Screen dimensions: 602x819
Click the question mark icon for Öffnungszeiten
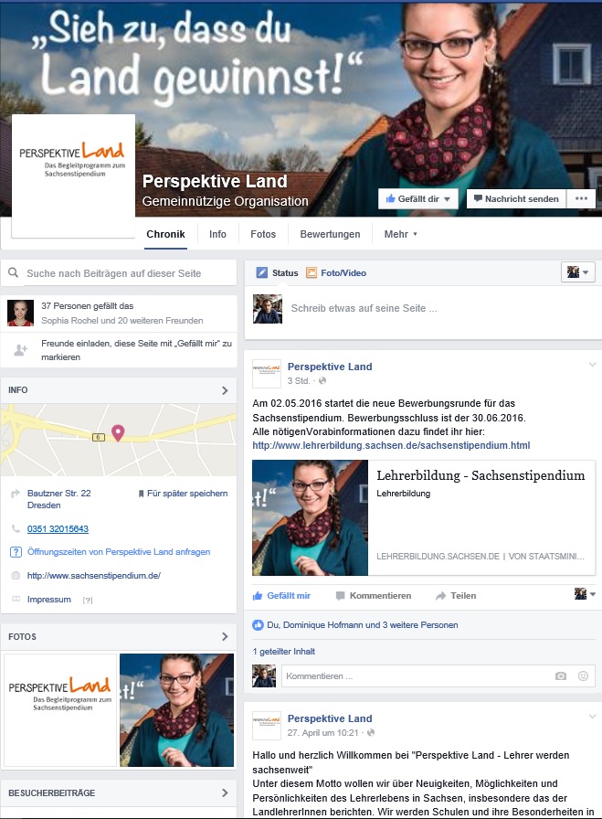pos(16,552)
